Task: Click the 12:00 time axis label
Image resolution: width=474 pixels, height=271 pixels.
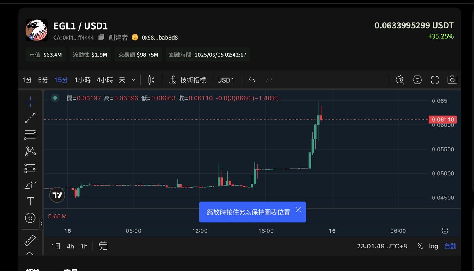Action: click(x=200, y=231)
